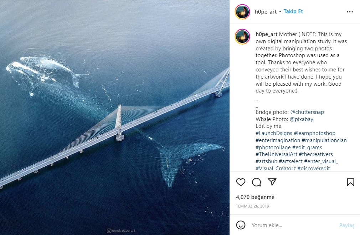Click the avatar beside the caption
The image size is (360, 235).
[x=242, y=37]
